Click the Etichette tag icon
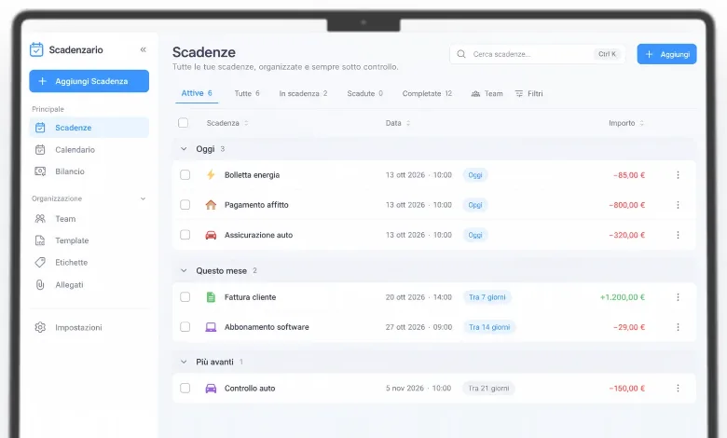Viewport: 727px width, 438px height. pyautogui.click(x=40, y=263)
